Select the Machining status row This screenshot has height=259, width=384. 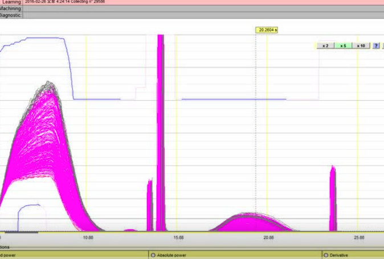(10, 9)
